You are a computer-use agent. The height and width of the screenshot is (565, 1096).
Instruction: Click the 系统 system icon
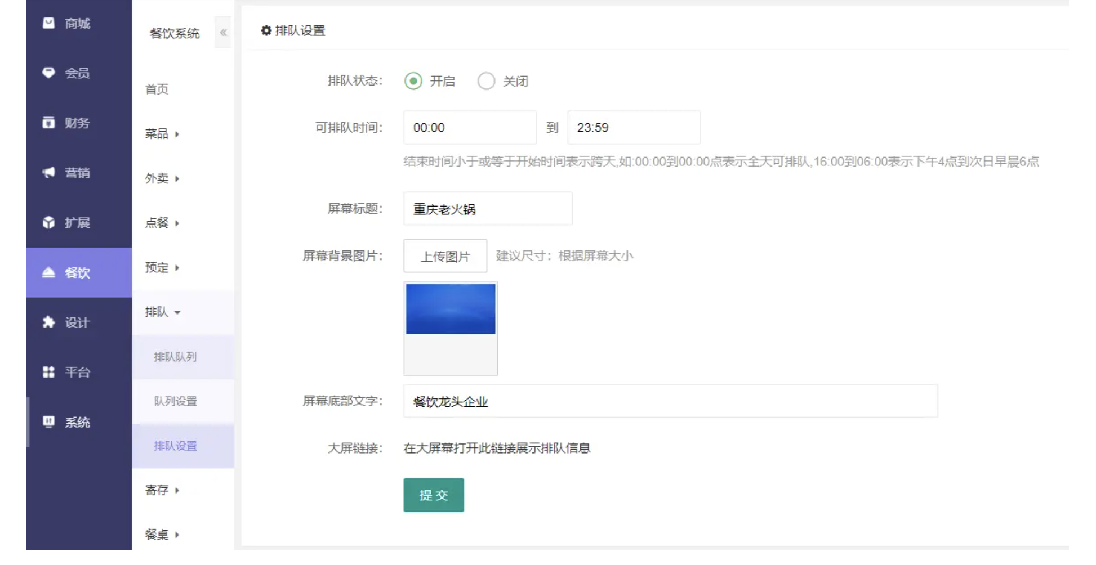49,421
